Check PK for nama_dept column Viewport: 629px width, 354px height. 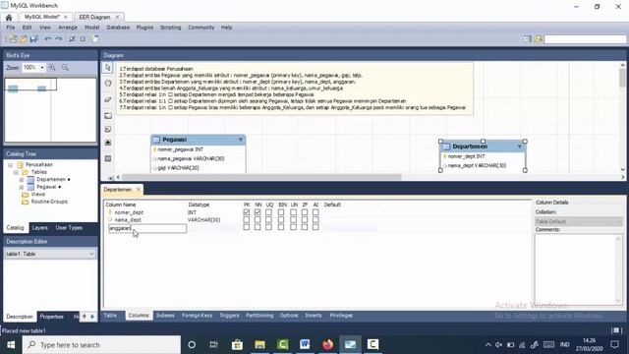(247, 219)
